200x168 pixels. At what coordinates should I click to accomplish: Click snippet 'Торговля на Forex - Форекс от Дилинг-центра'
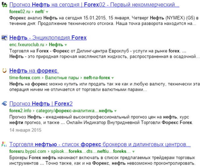click(x=98, y=51)
